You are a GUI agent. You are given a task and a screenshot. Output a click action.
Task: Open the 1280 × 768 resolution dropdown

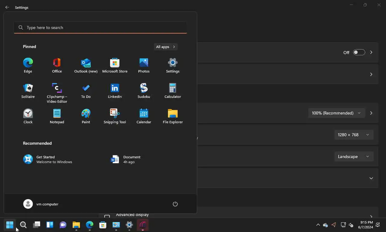[354, 135]
